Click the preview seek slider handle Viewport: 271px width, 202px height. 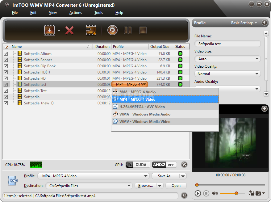197,185
